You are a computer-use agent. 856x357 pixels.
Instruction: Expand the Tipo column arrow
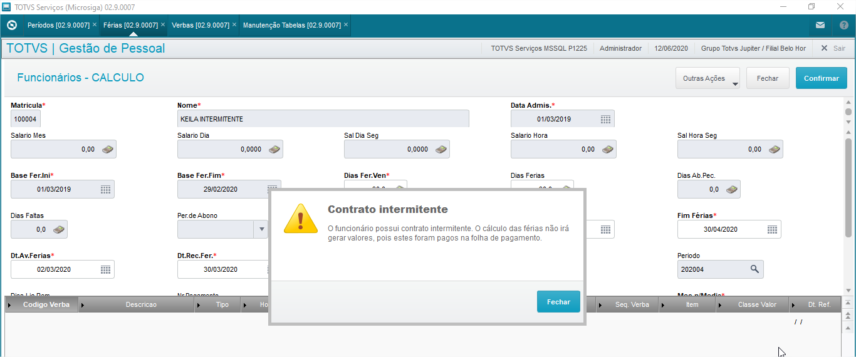click(x=199, y=305)
